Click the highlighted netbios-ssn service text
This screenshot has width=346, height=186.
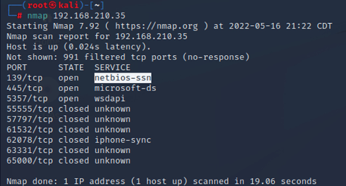point(123,78)
